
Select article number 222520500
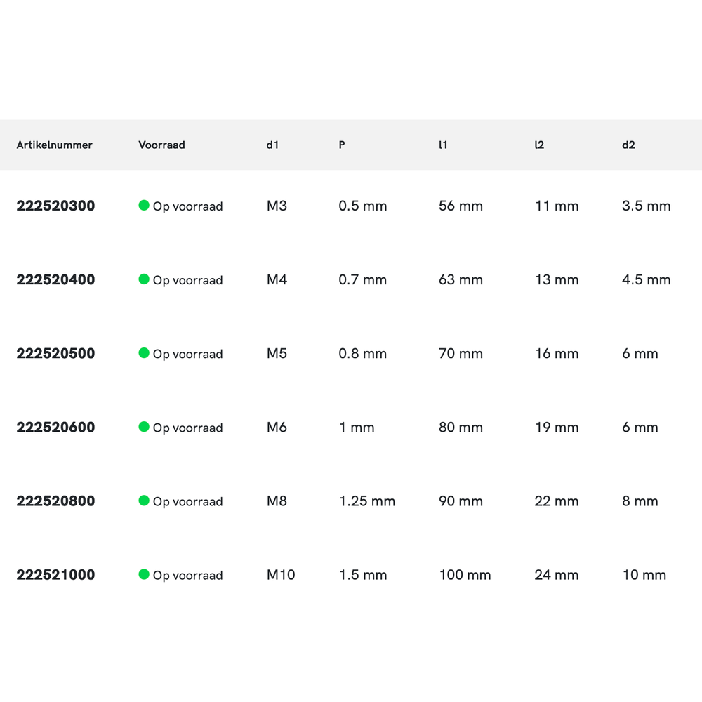coord(55,353)
